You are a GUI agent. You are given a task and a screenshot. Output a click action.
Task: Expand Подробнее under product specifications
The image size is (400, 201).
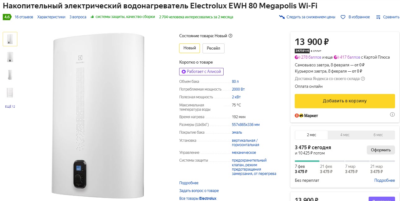pyautogui.click(x=189, y=183)
